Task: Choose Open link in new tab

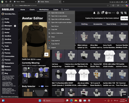Action: tap(61, 13)
